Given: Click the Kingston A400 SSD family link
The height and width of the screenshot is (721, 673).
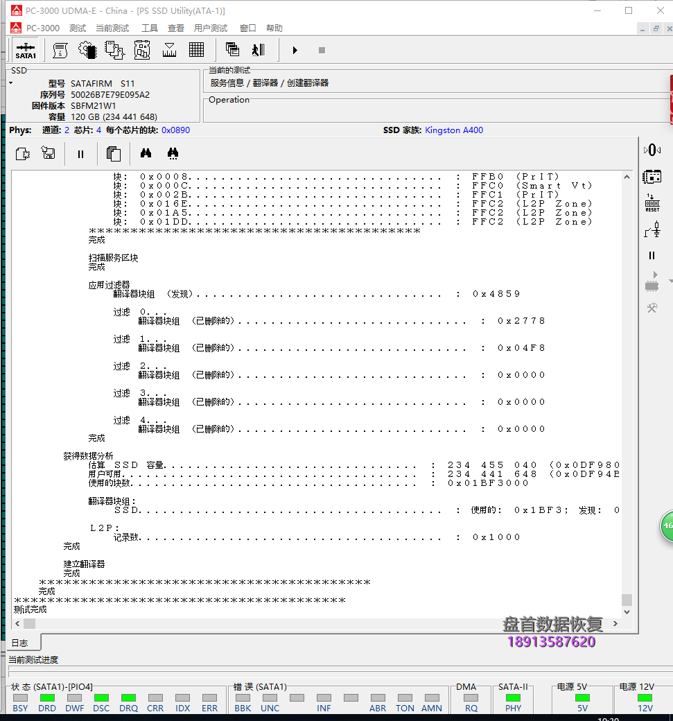Looking at the screenshot, I should coord(454,130).
